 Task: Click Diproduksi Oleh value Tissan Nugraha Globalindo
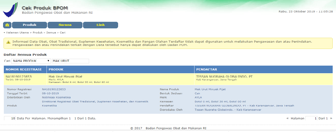pyautogui.click(x=228, y=110)
